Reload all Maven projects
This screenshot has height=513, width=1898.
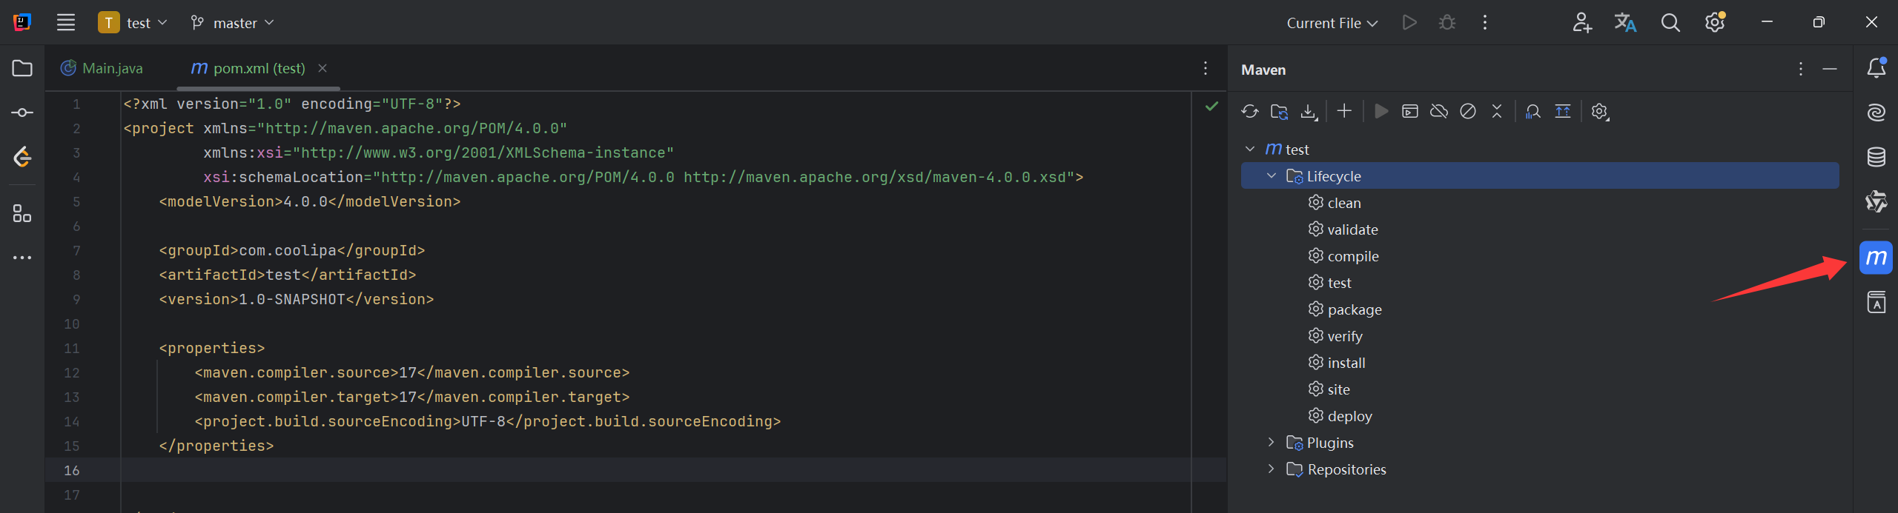pyautogui.click(x=1250, y=112)
